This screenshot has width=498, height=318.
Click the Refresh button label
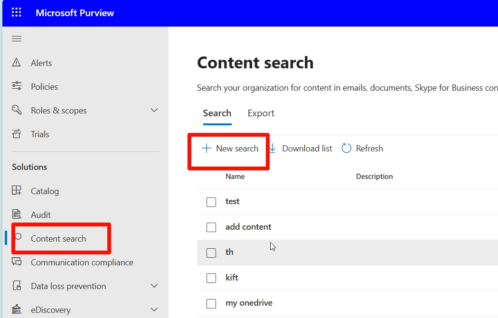click(x=369, y=149)
